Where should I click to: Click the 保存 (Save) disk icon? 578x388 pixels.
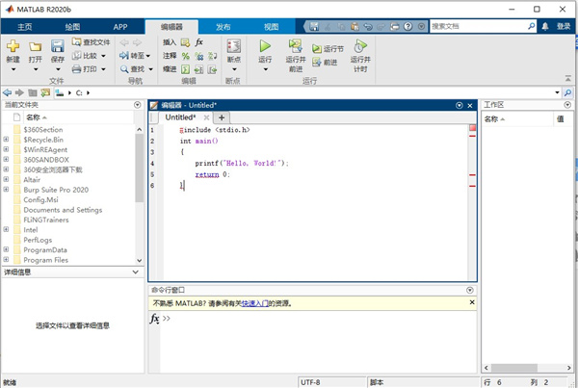(58, 46)
